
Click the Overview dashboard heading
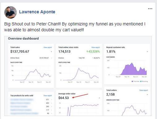coord(23,38)
